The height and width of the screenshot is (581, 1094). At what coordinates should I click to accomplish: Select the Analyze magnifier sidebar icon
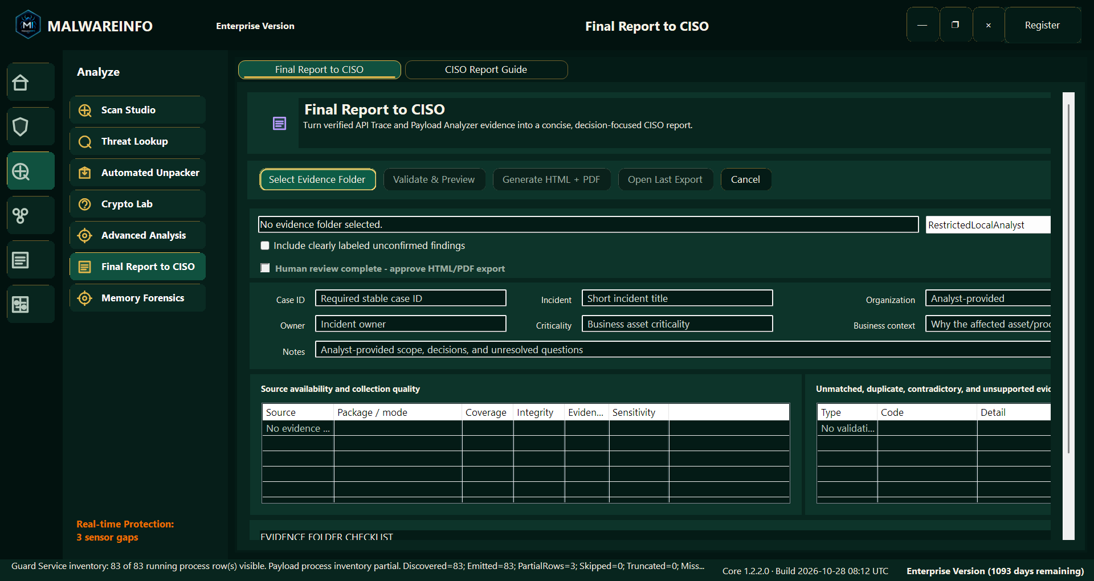(31, 171)
